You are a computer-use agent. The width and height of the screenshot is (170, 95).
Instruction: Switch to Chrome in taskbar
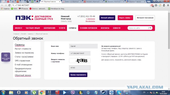pyautogui.click(x=42, y=93)
